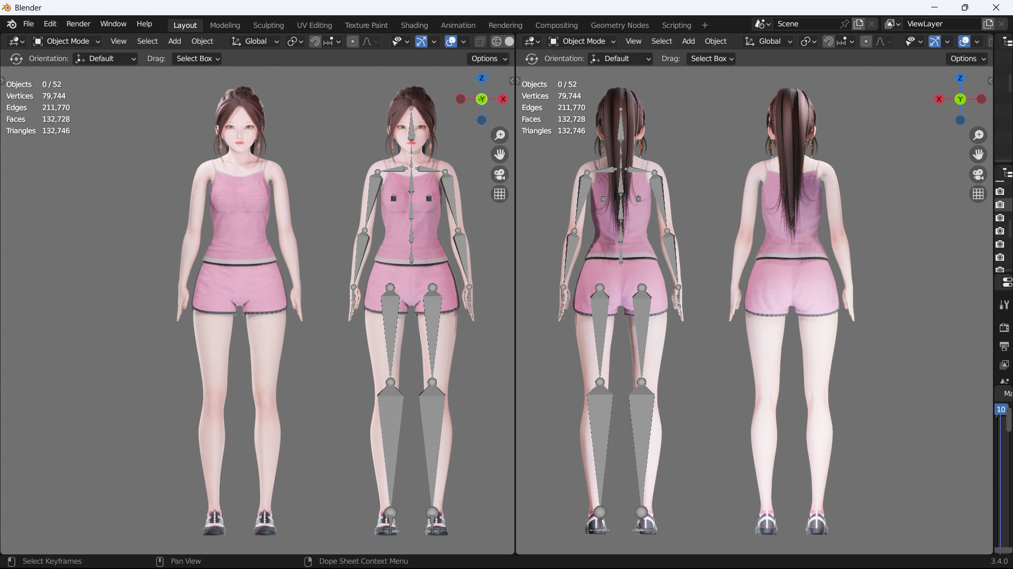
Task: Create new scene with copy icon beside Scene
Action: click(x=858, y=24)
